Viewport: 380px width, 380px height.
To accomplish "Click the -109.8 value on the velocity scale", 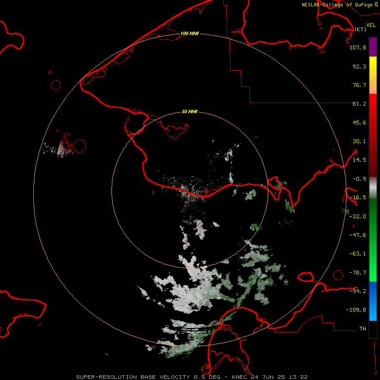I will 356,310.
